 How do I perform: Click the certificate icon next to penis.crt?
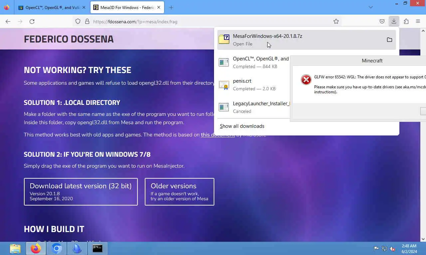pos(224,85)
